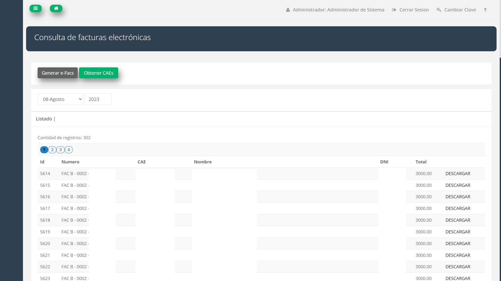
Task: Click the Numero column header
Action: (x=70, y=162)
